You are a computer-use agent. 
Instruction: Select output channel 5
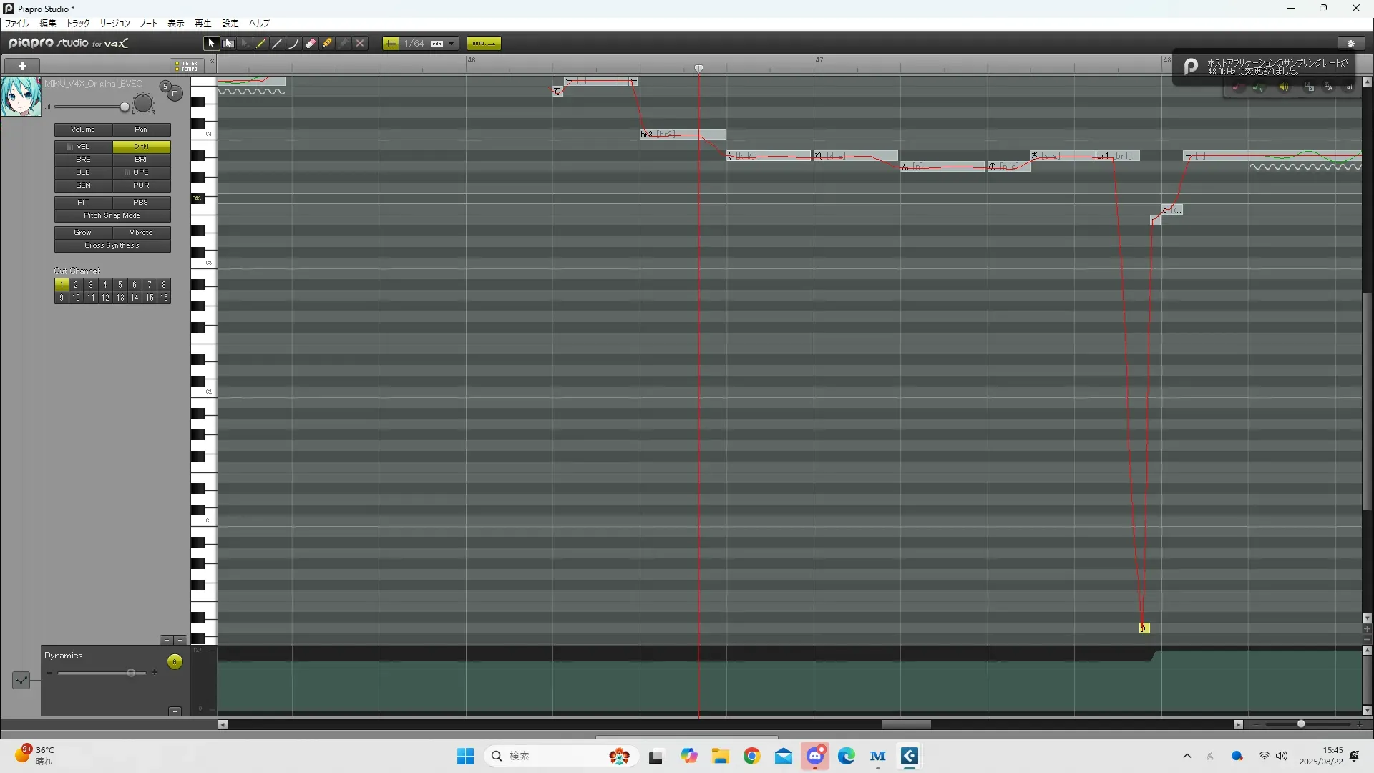(x=120, y=285)
